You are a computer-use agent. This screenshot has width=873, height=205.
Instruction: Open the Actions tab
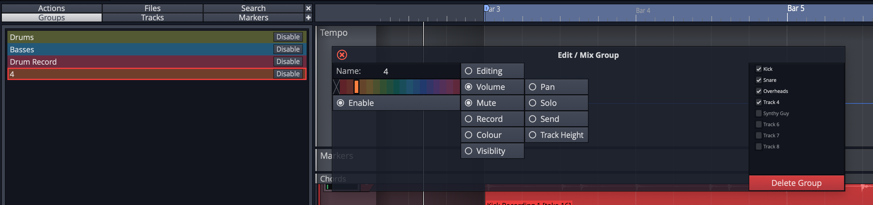51,8
